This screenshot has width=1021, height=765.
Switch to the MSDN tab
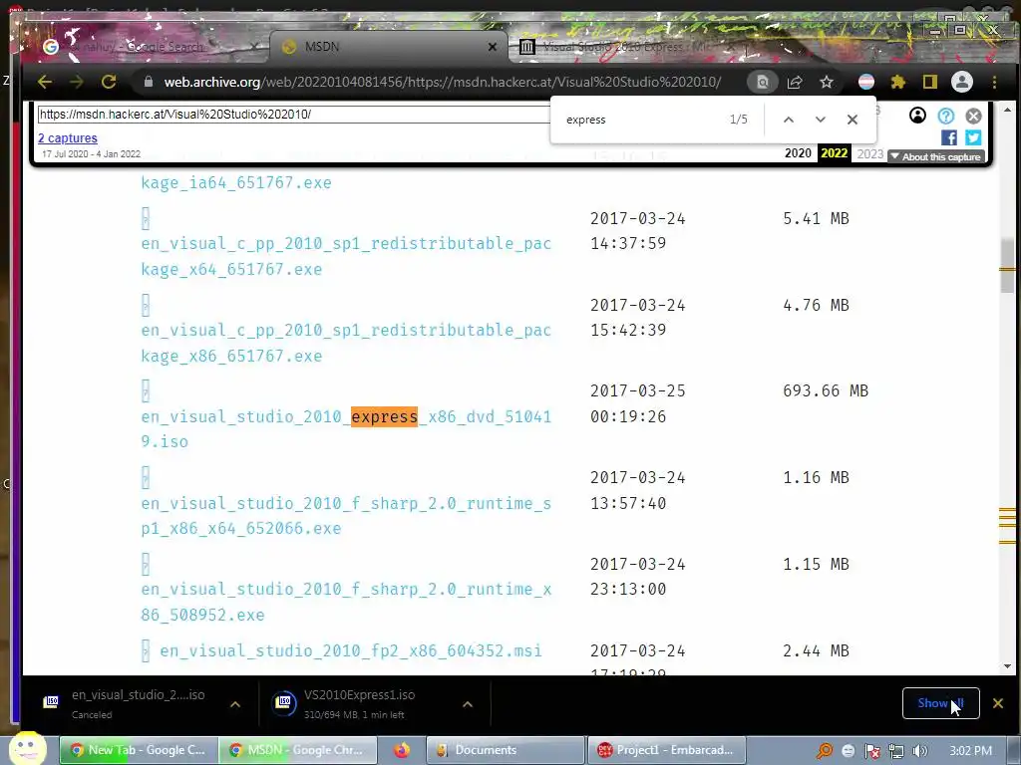(388, 47)
